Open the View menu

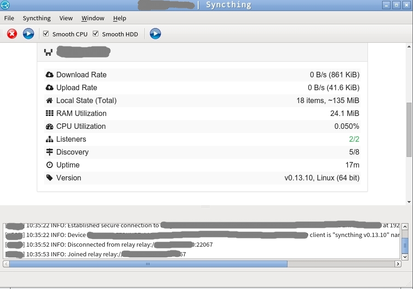point(66,18)
